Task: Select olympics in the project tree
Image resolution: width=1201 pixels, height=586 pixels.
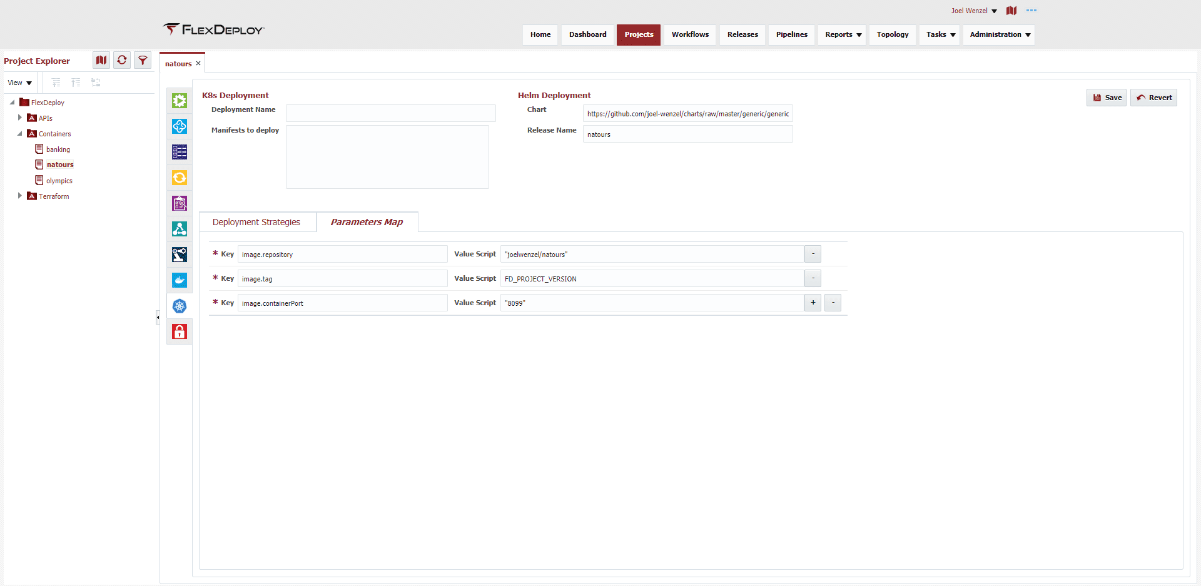Action: pyautogui.click(x=59, y=181)
